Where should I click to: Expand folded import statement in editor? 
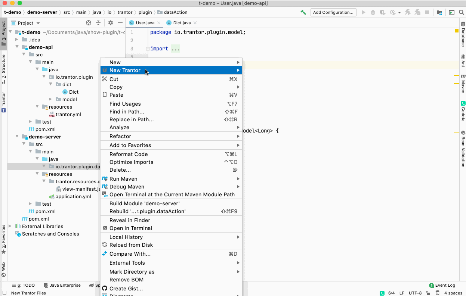[x=148, y=49]
